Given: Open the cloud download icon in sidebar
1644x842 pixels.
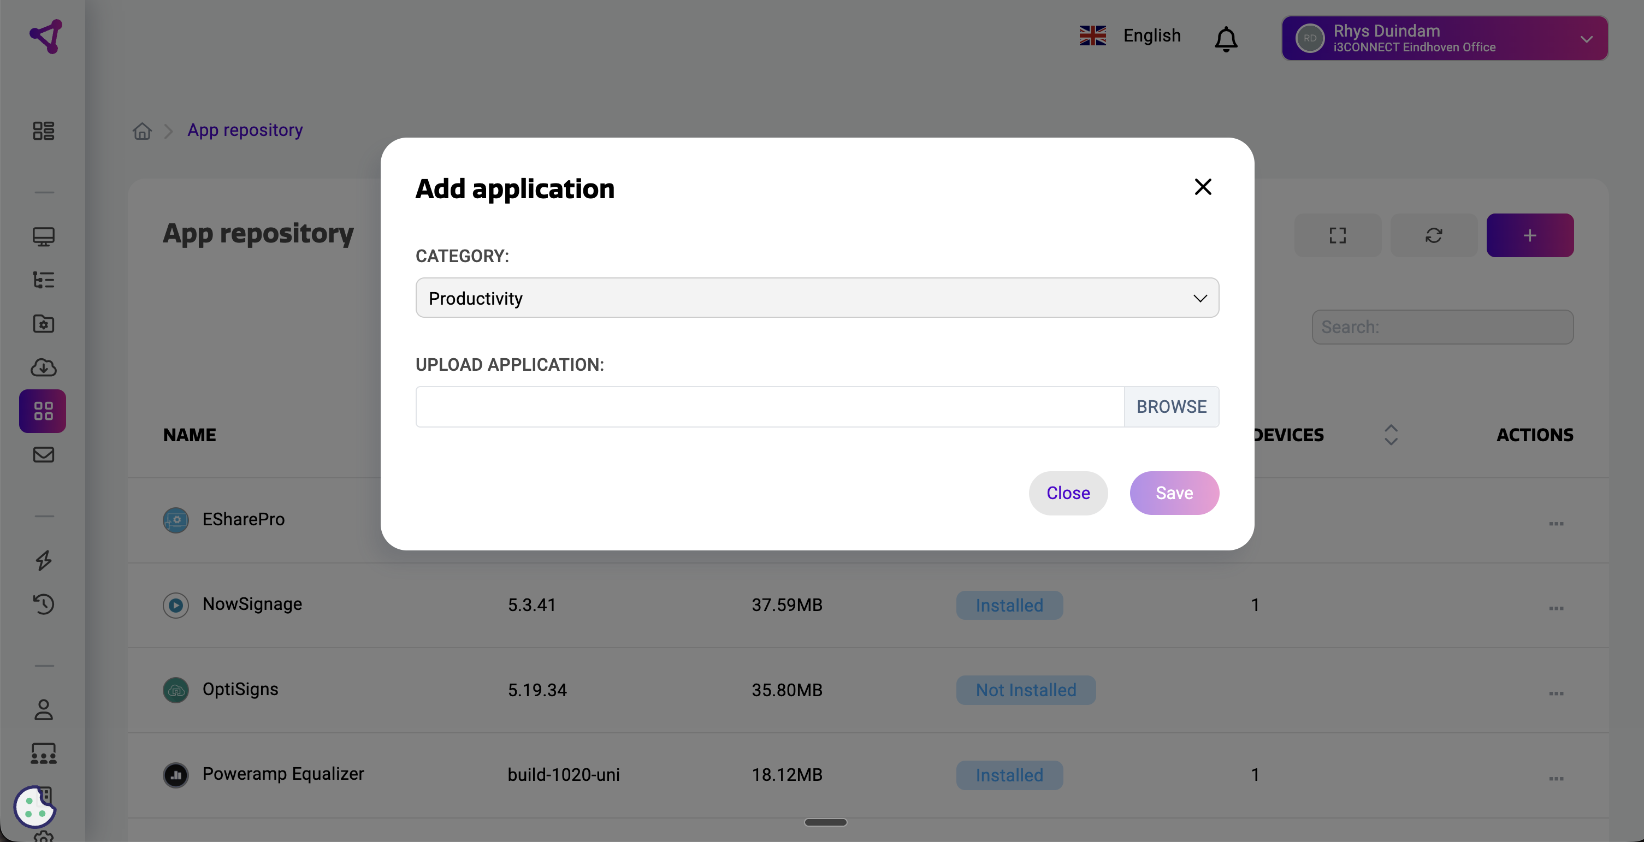Looking at the screenshot, I should click(x=43, y=367).
